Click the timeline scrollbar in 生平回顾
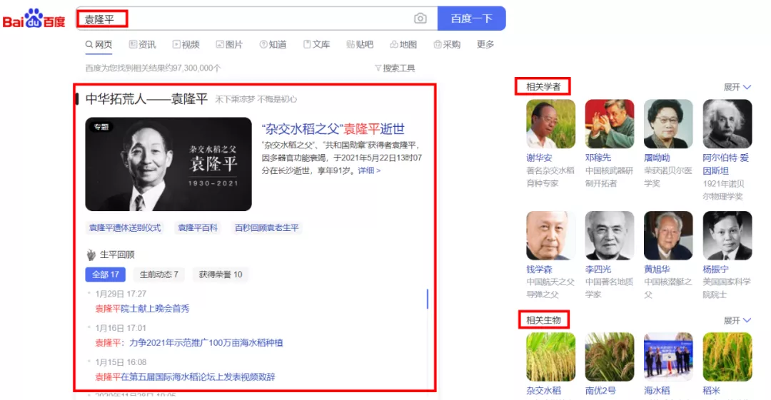 [428, 299]
